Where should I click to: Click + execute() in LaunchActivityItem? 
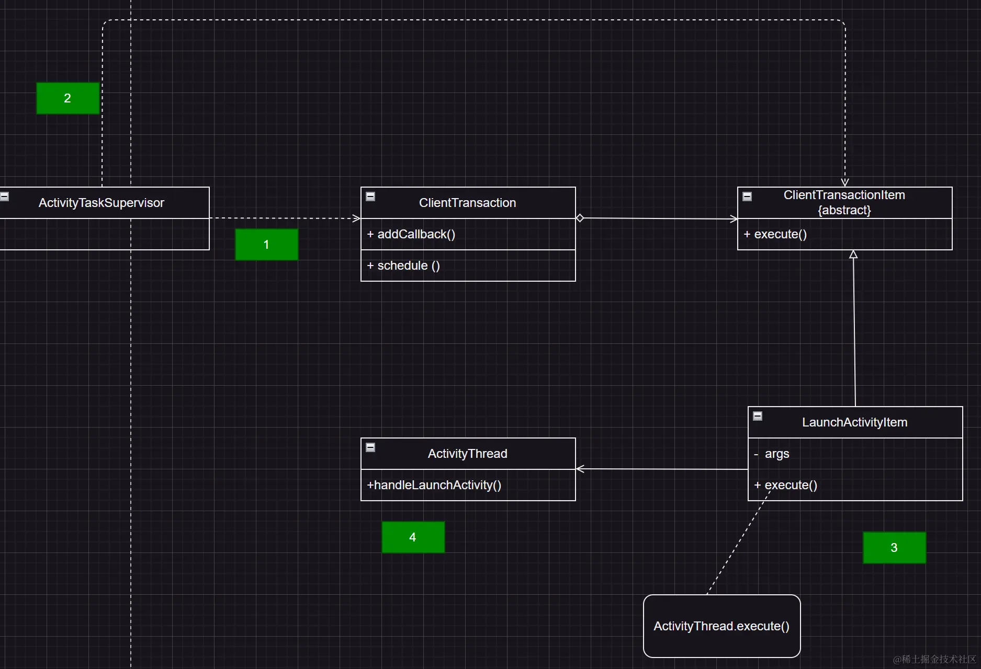[855, 485]
